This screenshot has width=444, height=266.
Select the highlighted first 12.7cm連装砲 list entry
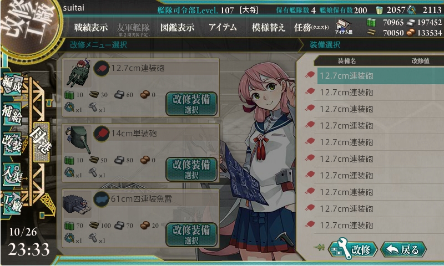pyautogui.click(x=380, y=76)
